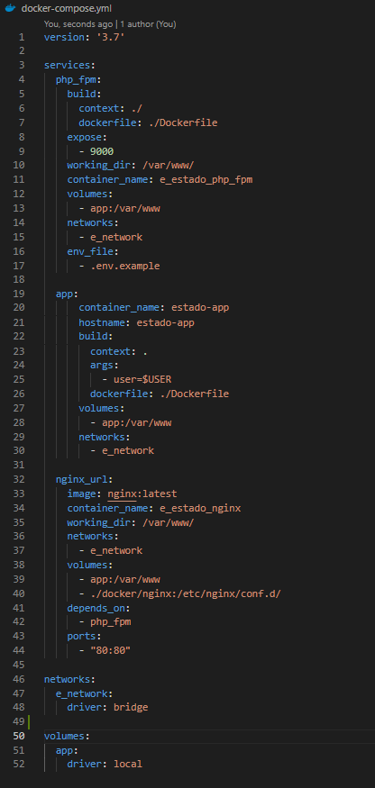Click 'app:/var/www' on line 13
This screenshot has height=788, width=375.
[x=125, y=209]
